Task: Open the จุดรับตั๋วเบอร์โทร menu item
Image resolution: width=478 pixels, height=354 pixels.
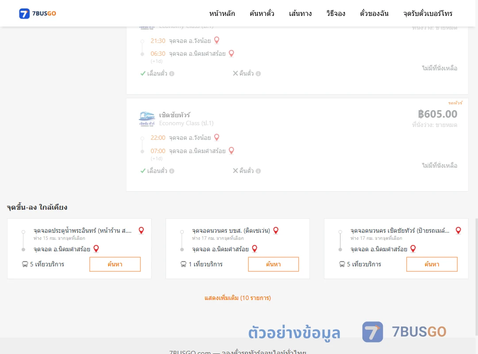Action: [428, 13]
